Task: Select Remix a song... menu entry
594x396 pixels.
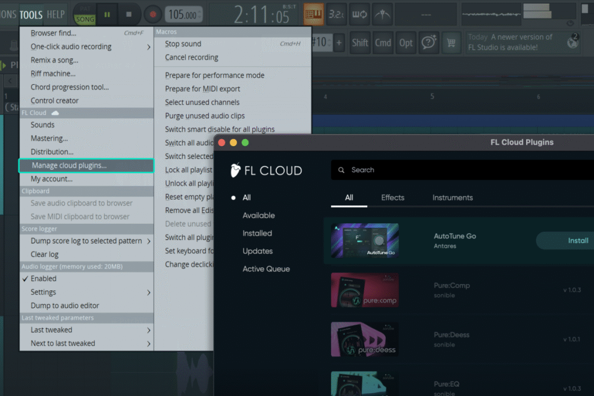Action: (87, 60)
